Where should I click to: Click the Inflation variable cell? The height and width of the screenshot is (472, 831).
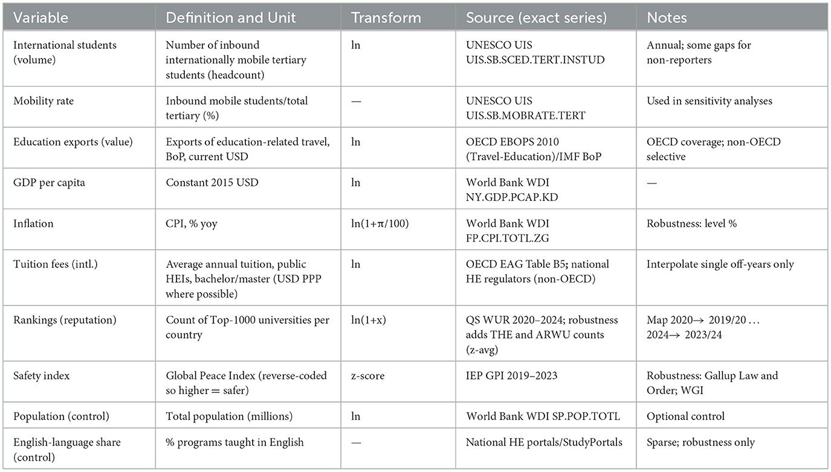coord(33,223)
